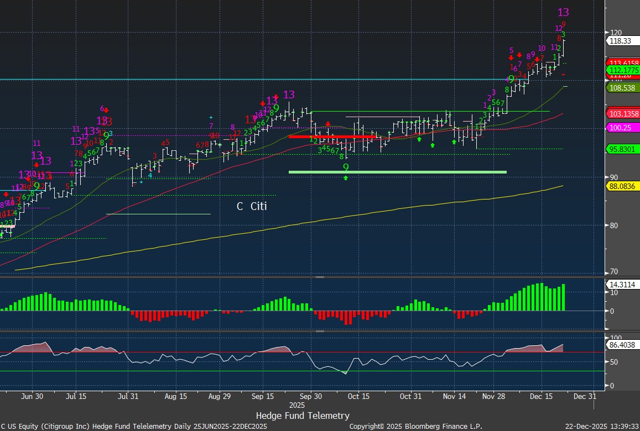Viewport: 640px width, 431px height.
Task: Click the 118.33 last price label
Action: click(622, 41)
